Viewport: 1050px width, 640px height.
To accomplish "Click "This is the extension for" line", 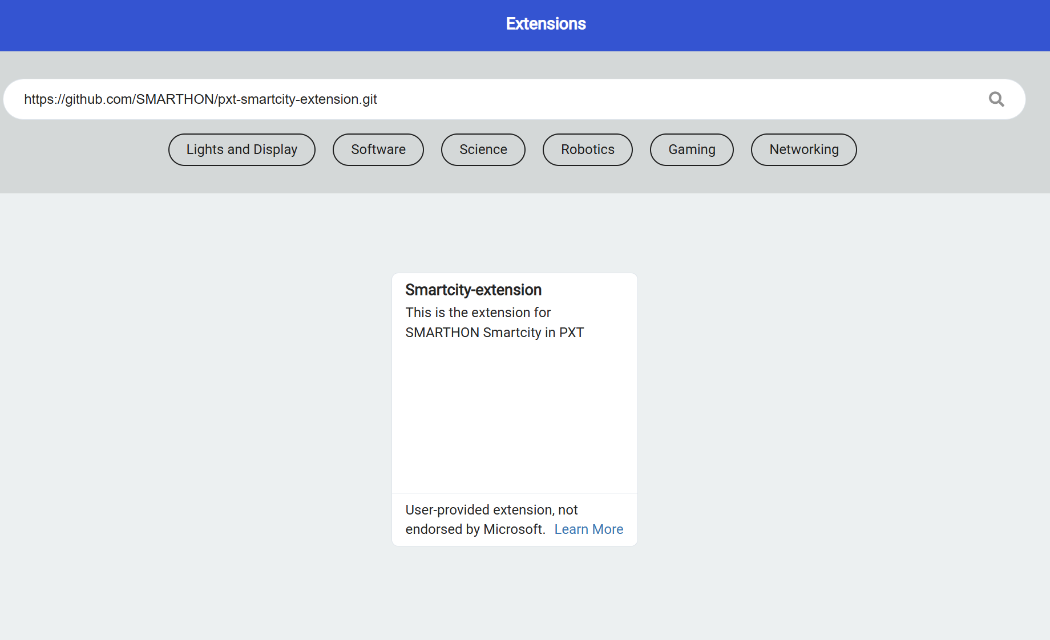I will 478,313.
